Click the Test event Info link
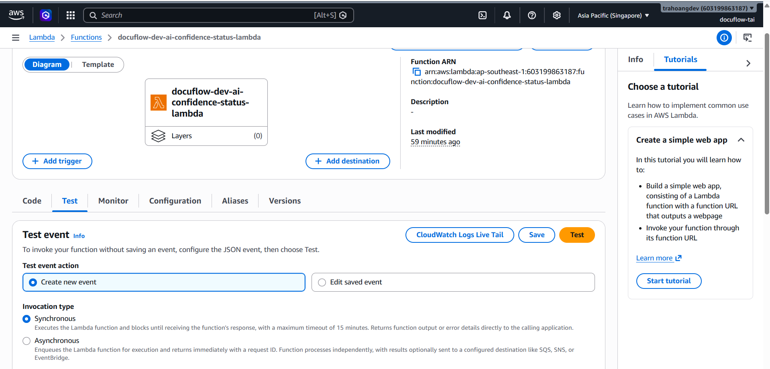 coord(79,236)
